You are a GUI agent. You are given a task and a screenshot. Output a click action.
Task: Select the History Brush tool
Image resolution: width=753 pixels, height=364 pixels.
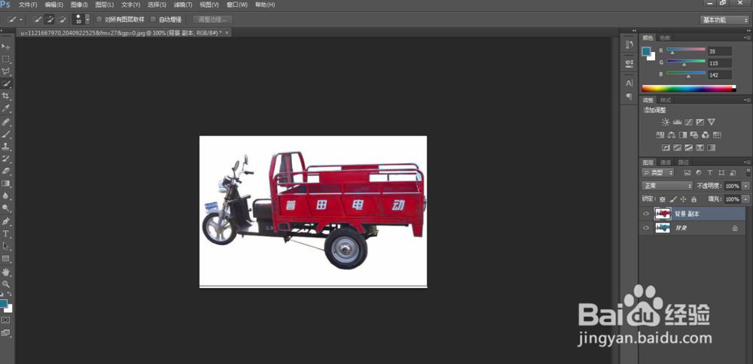pos(6,159)
